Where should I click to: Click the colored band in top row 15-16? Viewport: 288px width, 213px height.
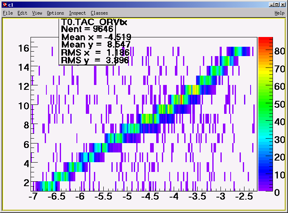(238, 51)
